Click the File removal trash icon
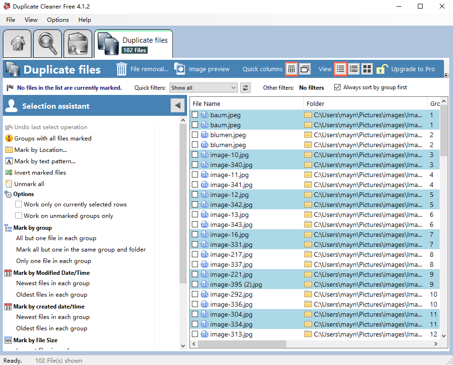The width and height of the screenshot is (453, 365). coord(122,69)
